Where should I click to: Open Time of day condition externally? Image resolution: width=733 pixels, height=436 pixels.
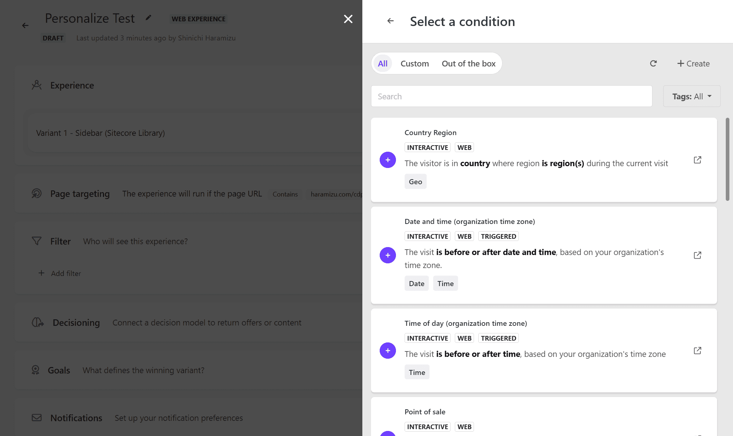697,350
